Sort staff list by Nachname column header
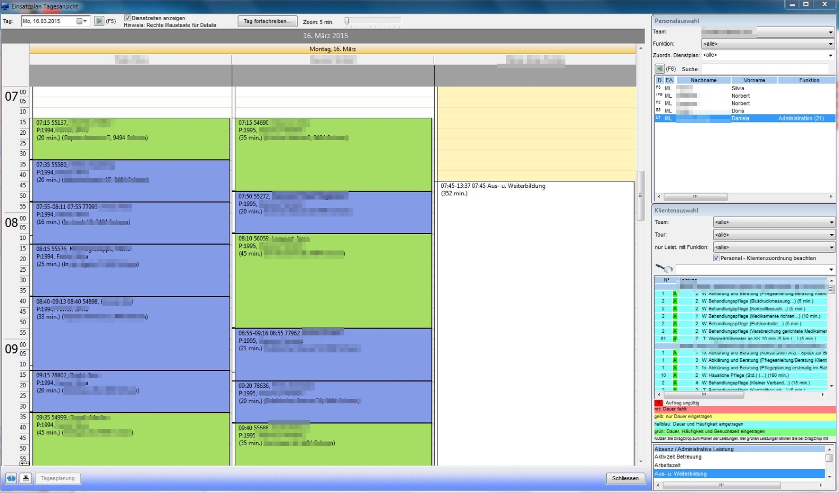Viewport: 839px width, 493px height. tap(703, 80)
